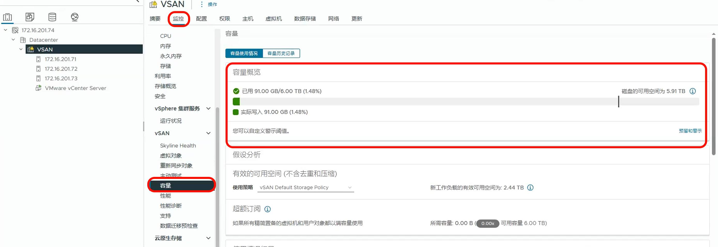Click the VMware vCenter Server VM icon
Image resolution: width=718 pixels, height=247 pixels.
pyautogui.click(x=38, y=88)
